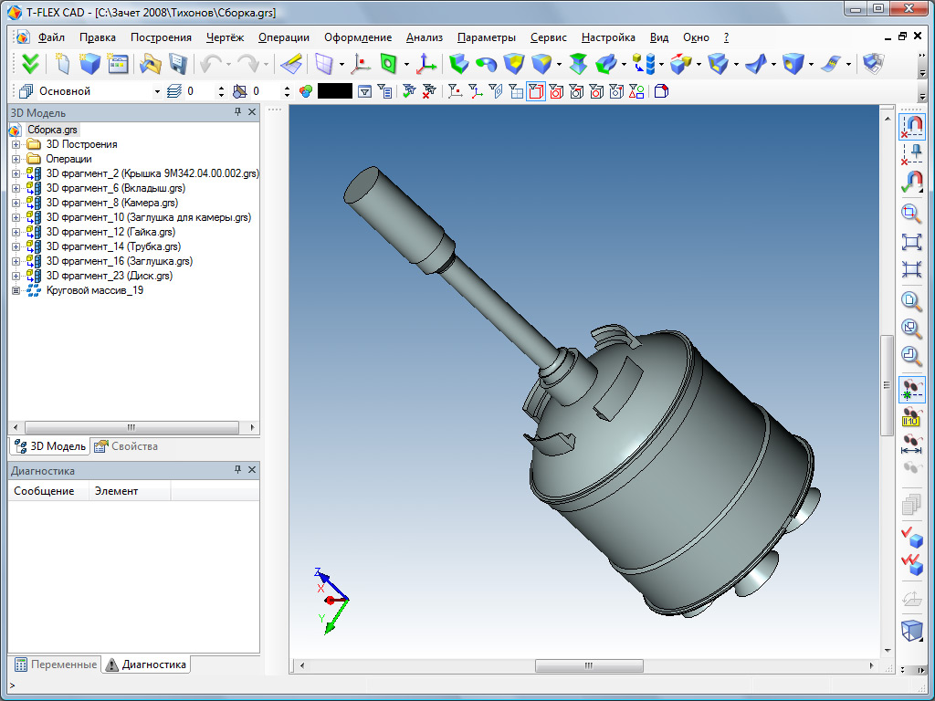
Task: Close the 3D Модель panel
Action: pyautogui.click(x=252, y=112)
